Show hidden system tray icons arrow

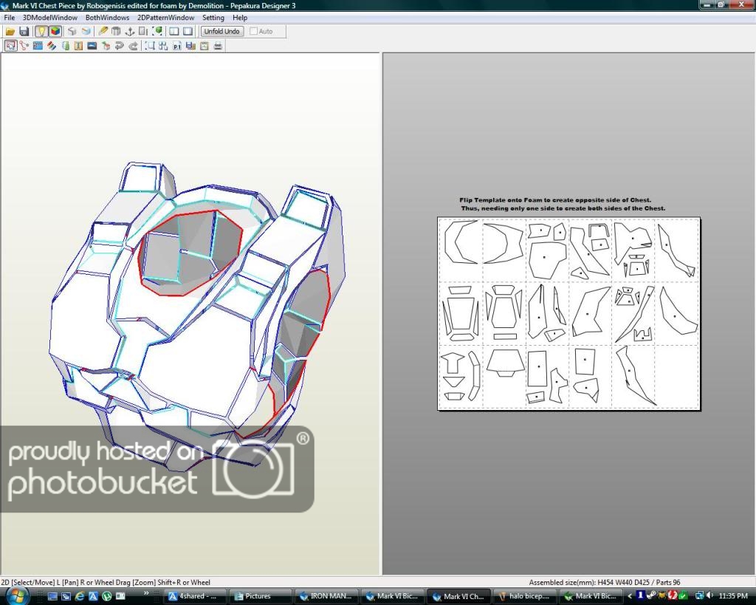630,596
